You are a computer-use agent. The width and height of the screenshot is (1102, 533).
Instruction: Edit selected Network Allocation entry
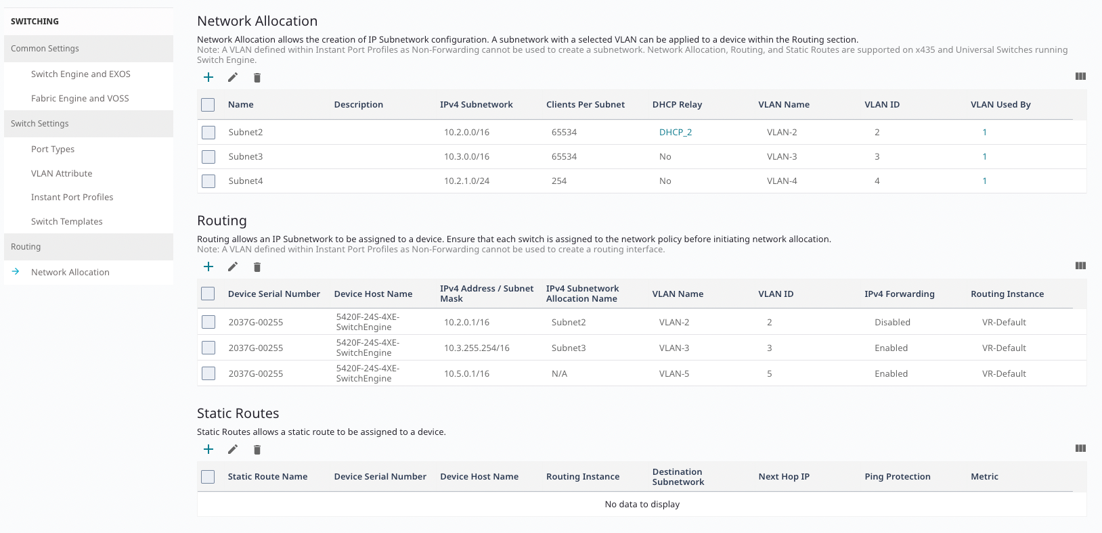[x=233, y=77]
